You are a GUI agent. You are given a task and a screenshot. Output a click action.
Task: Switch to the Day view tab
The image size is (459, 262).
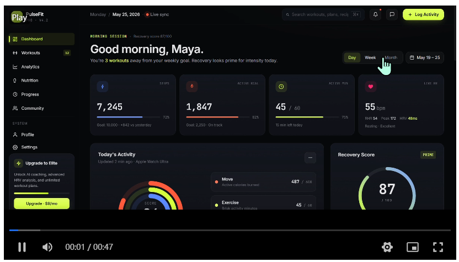352,58
